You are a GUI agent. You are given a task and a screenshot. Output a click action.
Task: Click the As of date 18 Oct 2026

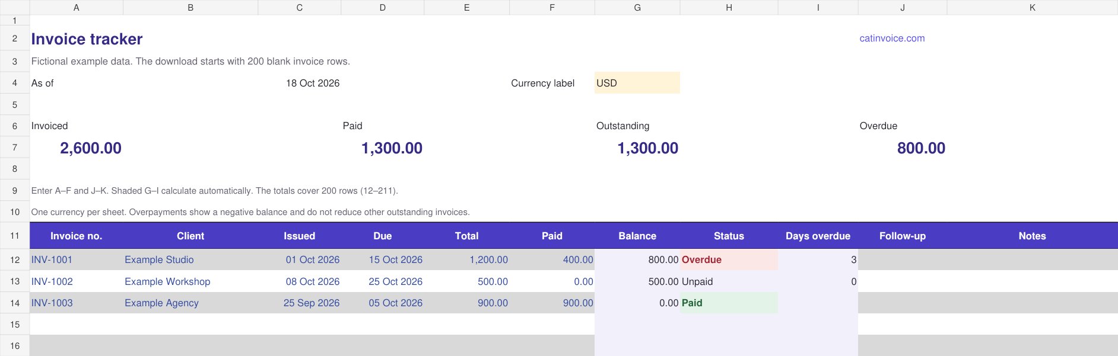pyautogui.click(x=313, y=83)
